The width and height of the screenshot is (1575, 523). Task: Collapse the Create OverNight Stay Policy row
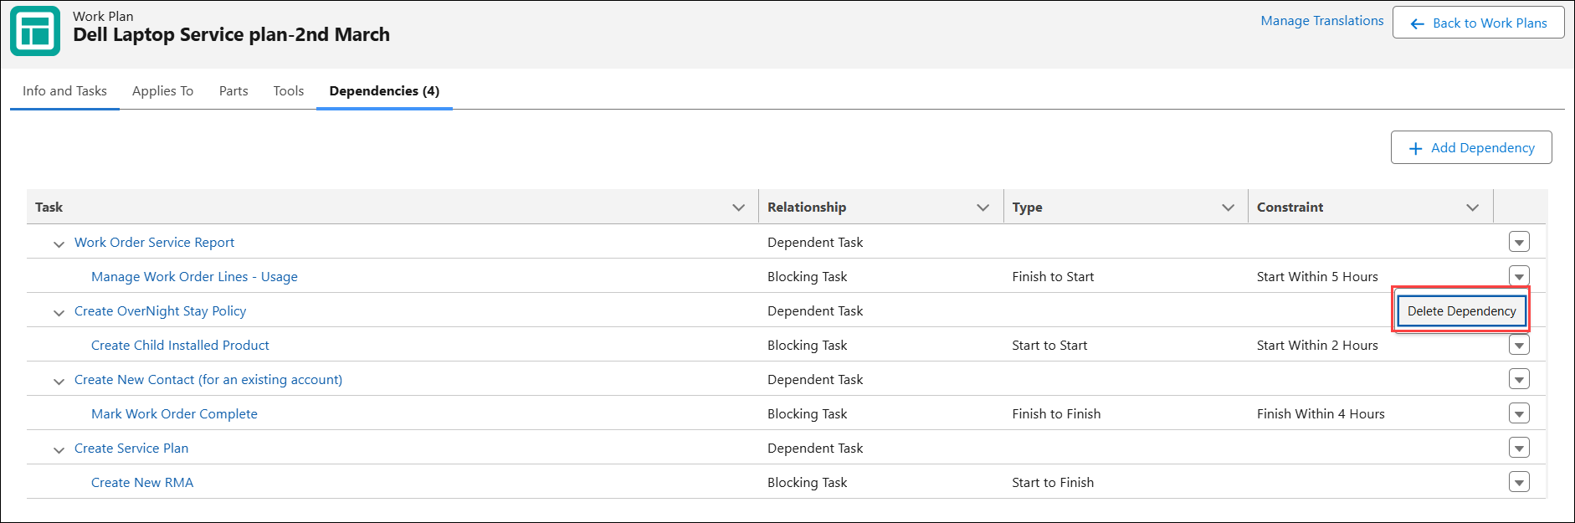(x=59, y=312)
